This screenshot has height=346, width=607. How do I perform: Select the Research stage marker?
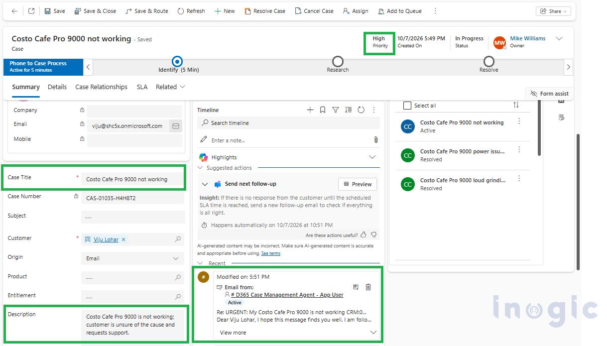pos(338,61)
